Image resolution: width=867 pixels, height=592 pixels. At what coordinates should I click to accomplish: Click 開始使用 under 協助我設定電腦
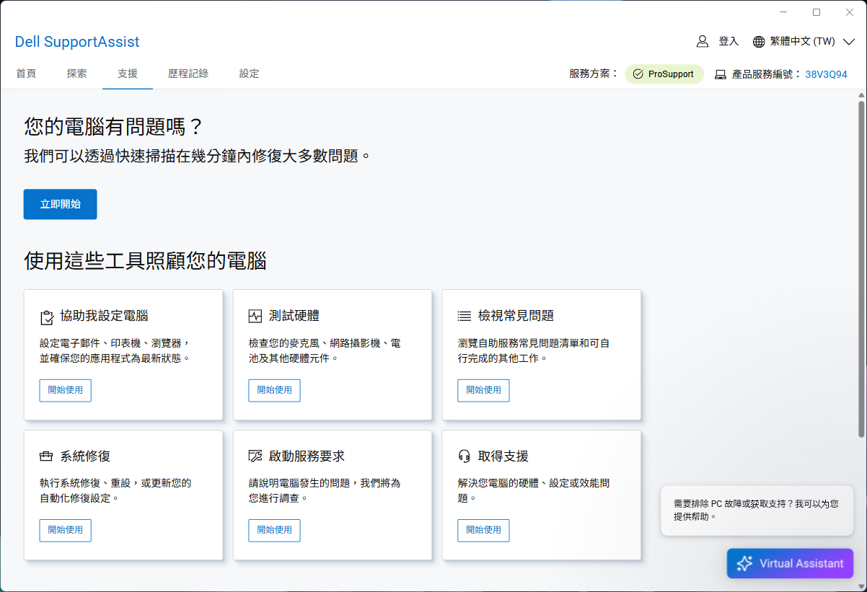tap(66, 390)
